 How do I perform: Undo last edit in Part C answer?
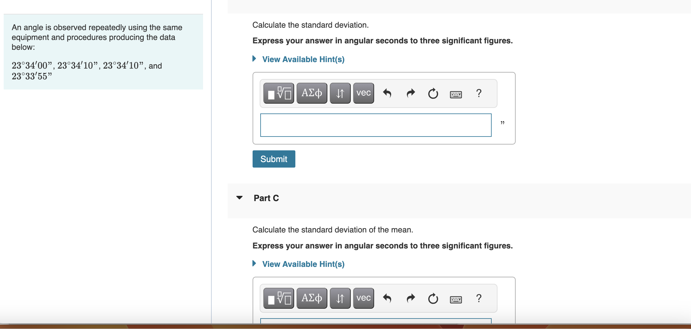pyautogui.click(x=387, y=298)
